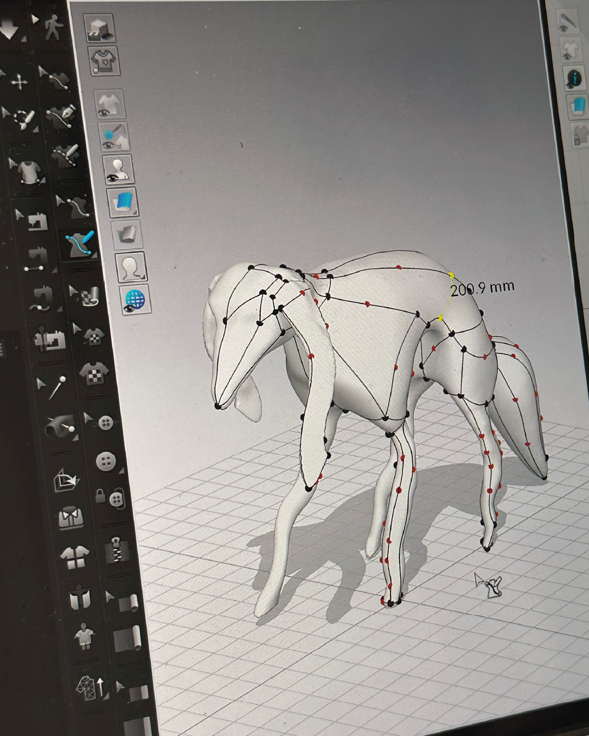The image size is (589, 736).
Task: Toggle T-shirt visibility in right window toolbar
Action: (x=572, y=51)
